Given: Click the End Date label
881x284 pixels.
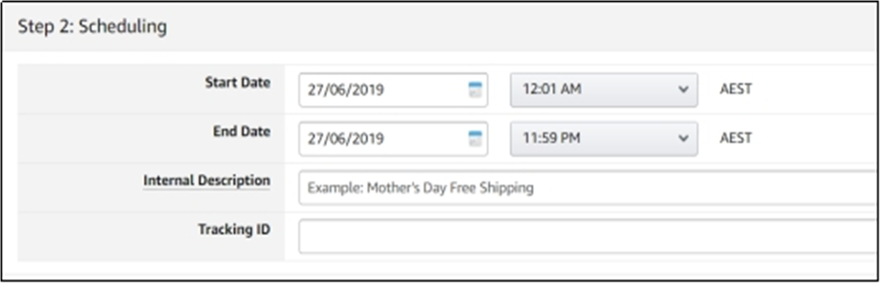Looking at the screenshot, I should (242, 131).
